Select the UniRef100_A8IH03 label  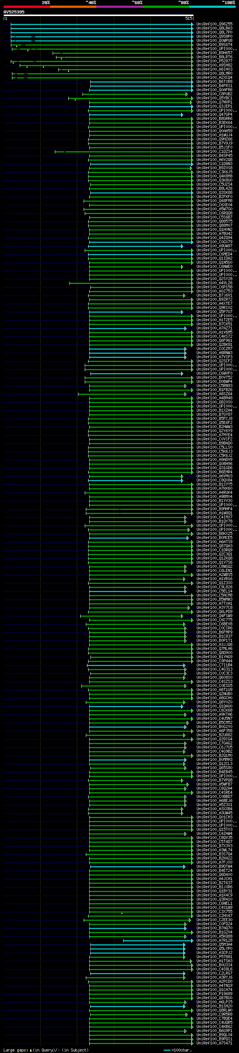[x=214, y=69]
